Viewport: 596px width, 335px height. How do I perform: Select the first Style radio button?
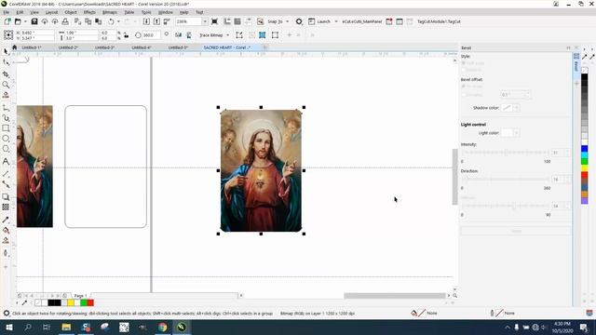coord(464,63)
